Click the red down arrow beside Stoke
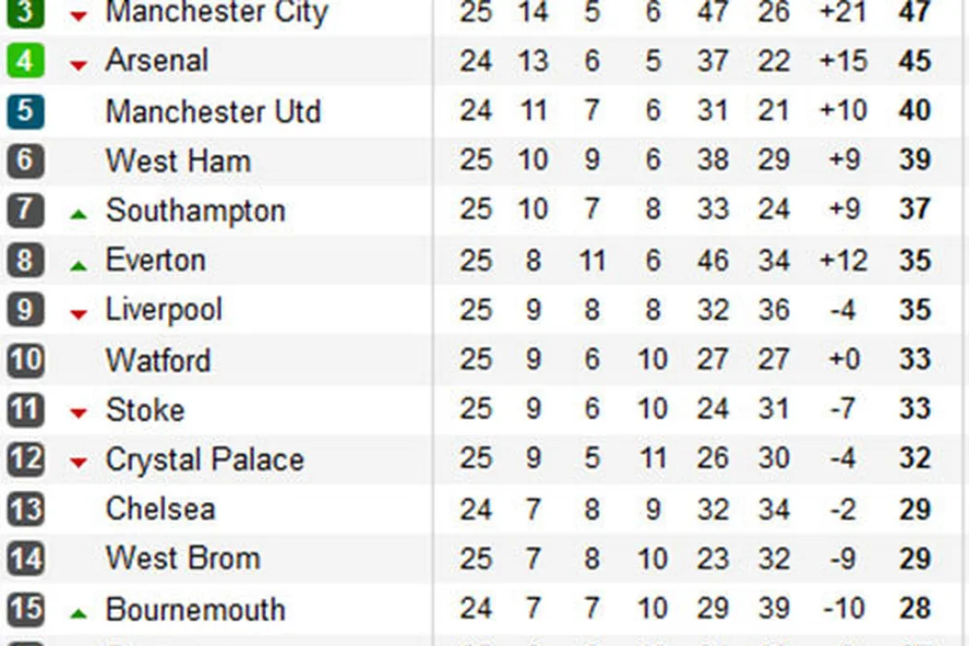969x646 pixels. point(79,413)
